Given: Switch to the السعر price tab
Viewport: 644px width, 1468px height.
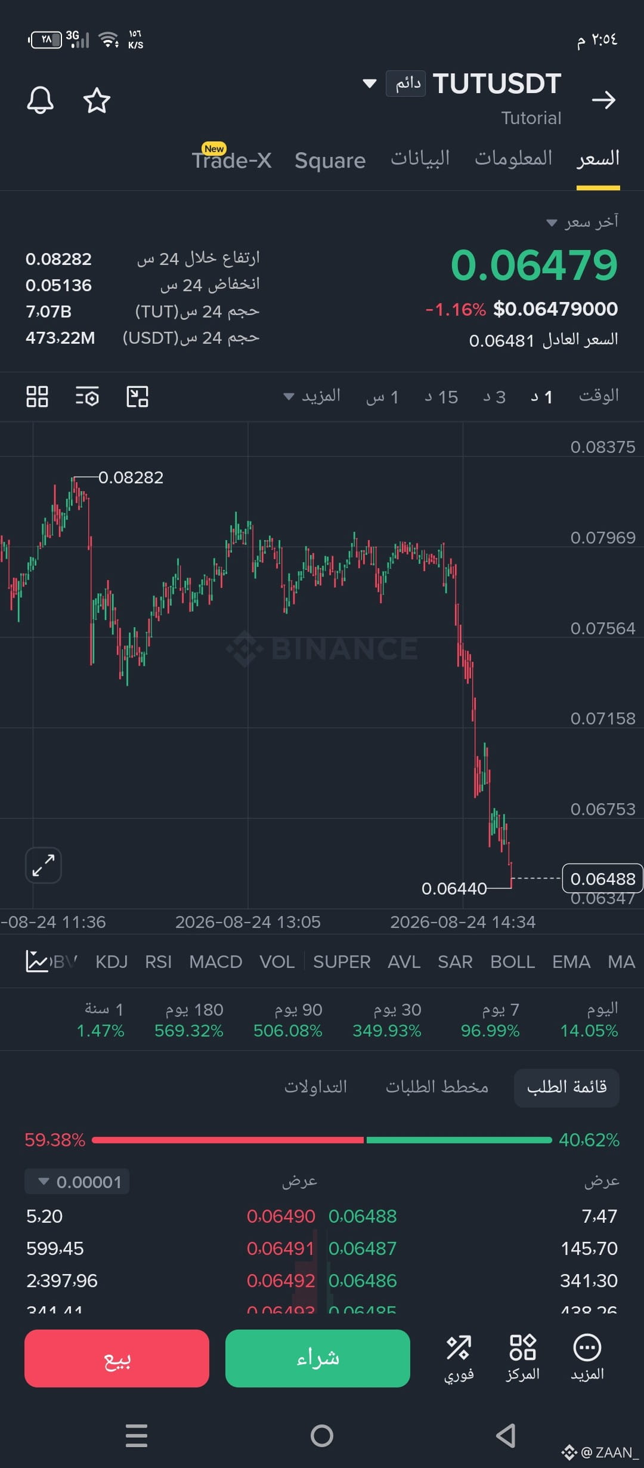Looking at the screenshot, I should click(x=598, y=159).
